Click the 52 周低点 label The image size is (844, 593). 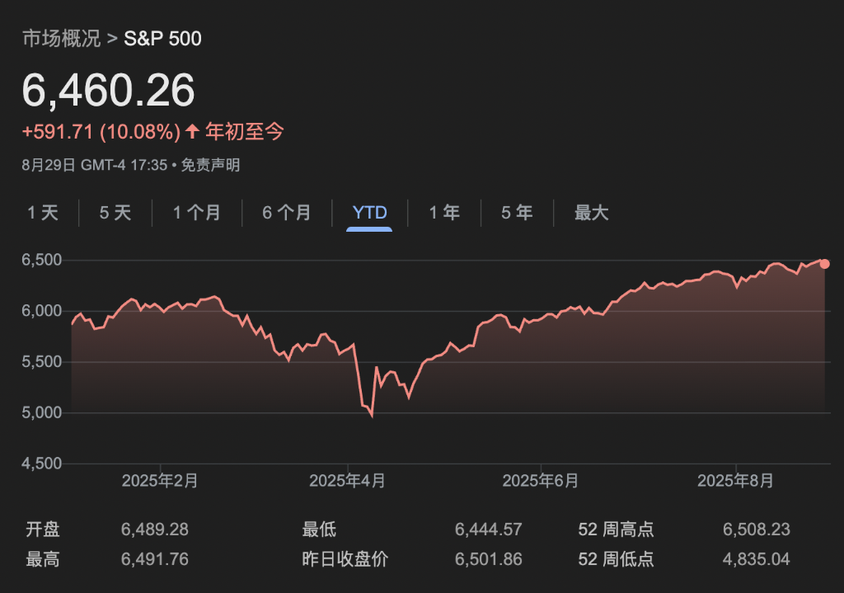point(616,559)
